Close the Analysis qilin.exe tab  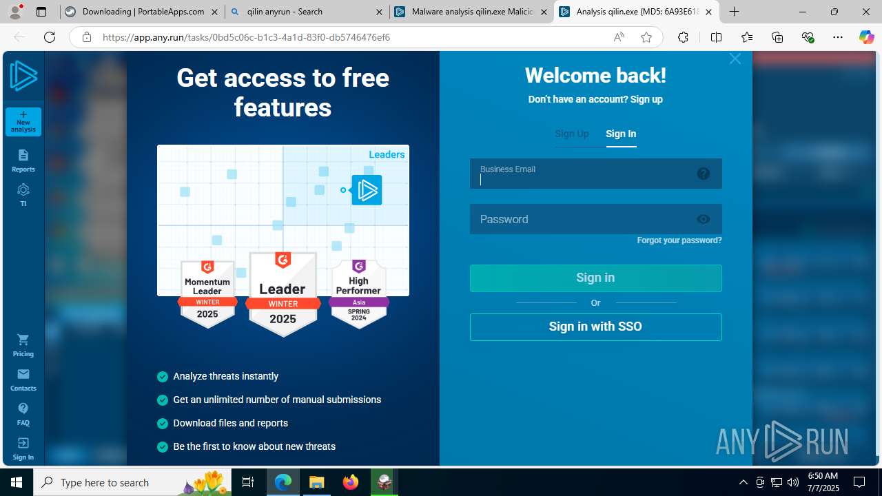tap(708, 12)
